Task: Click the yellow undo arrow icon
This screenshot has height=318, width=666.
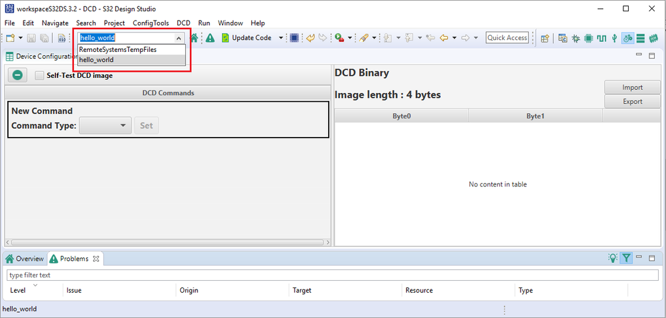Action: click(x=311, y=38)
